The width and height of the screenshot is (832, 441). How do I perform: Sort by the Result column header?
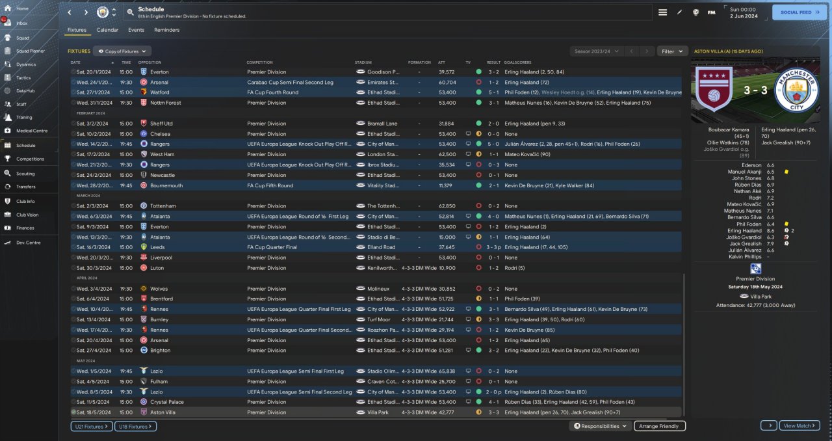493,62
